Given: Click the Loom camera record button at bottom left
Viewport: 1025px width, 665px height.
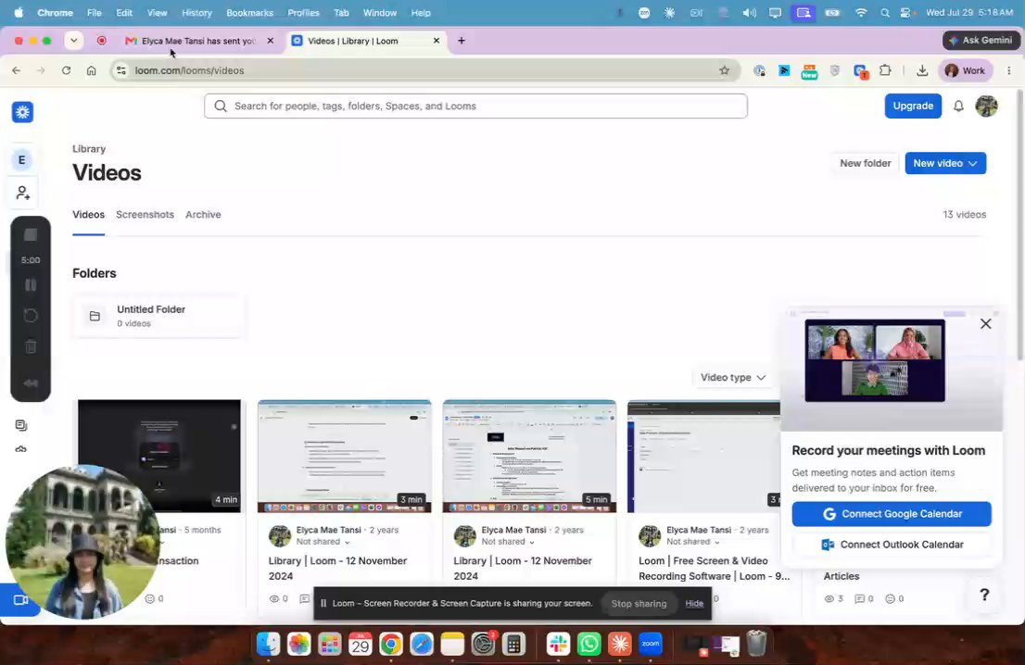Looking at the screenshot, I should pos(19,599).
